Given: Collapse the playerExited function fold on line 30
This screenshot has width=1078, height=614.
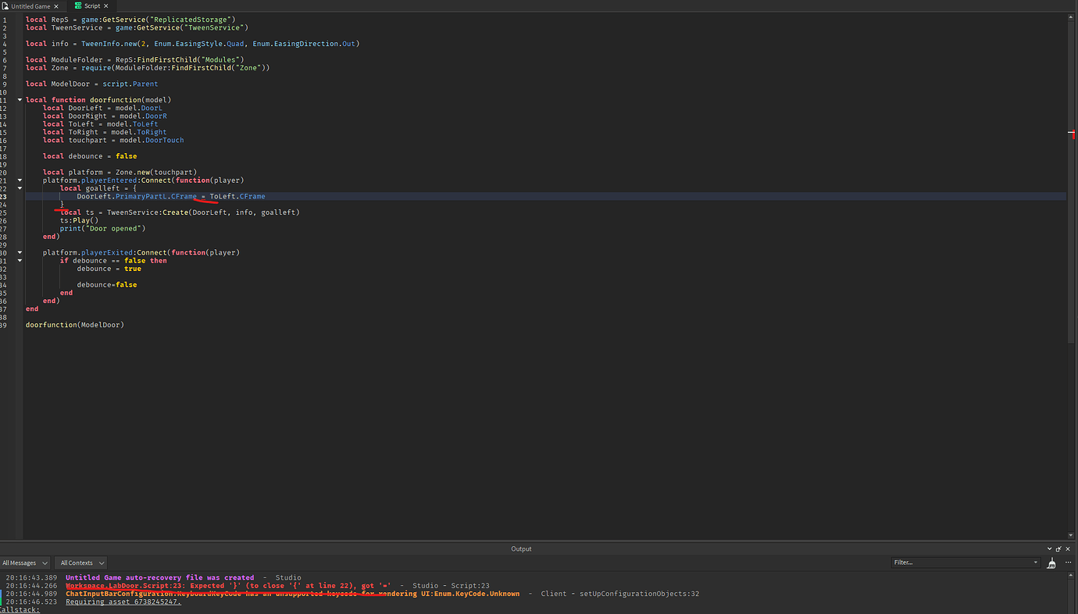Looking at the screenshot, I should [x=20, y=252].
